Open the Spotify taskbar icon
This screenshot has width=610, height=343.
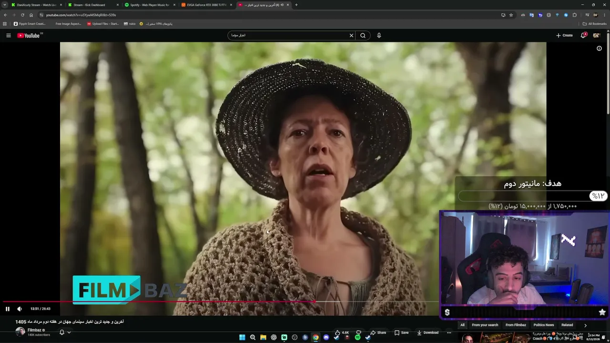click(x=357, y=338)
